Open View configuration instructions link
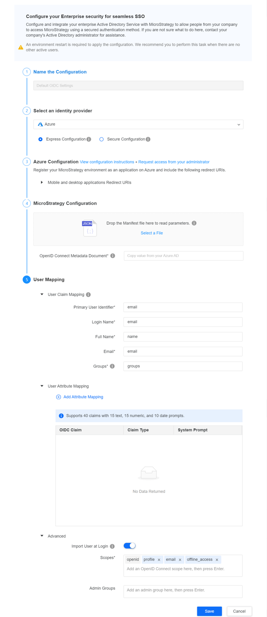267x617 pixels. [x=107, y=162]
